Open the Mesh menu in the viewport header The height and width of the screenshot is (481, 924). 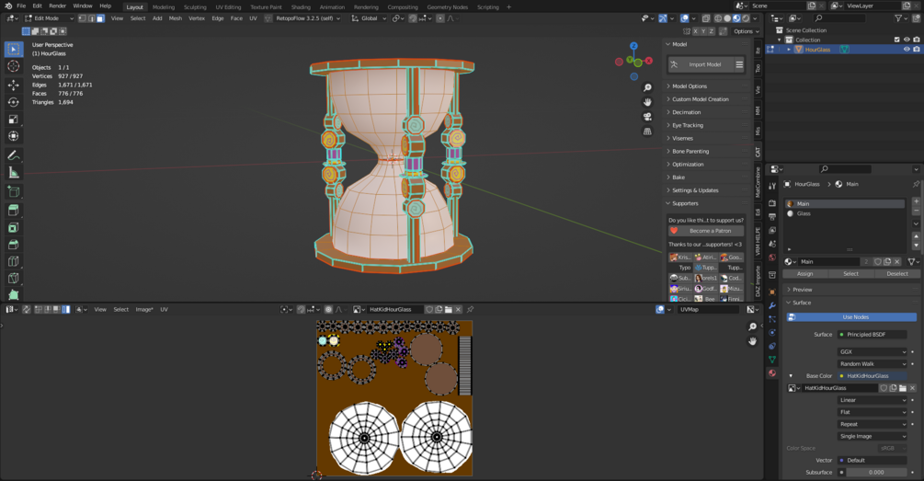[176, 18]
